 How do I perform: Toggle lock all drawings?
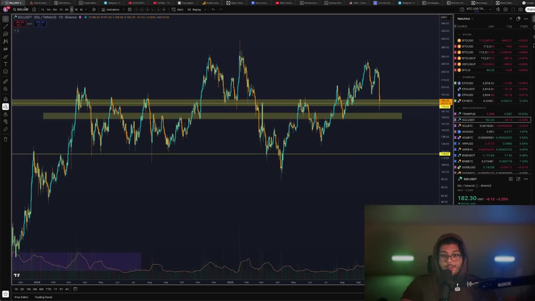[x=5, y=114]
